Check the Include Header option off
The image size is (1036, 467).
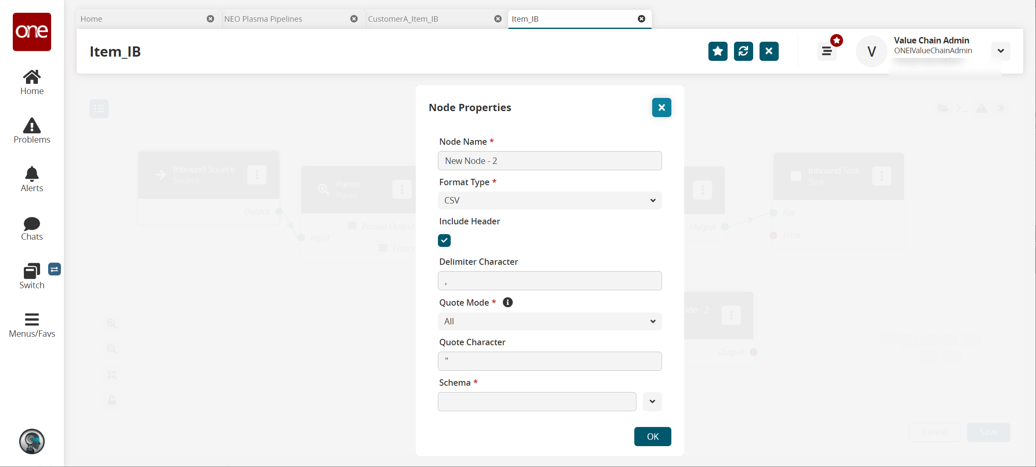coord(445,240)
